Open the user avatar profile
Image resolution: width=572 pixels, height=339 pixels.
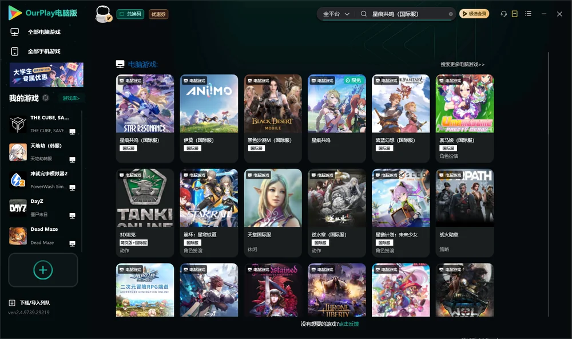click(103, 14)
